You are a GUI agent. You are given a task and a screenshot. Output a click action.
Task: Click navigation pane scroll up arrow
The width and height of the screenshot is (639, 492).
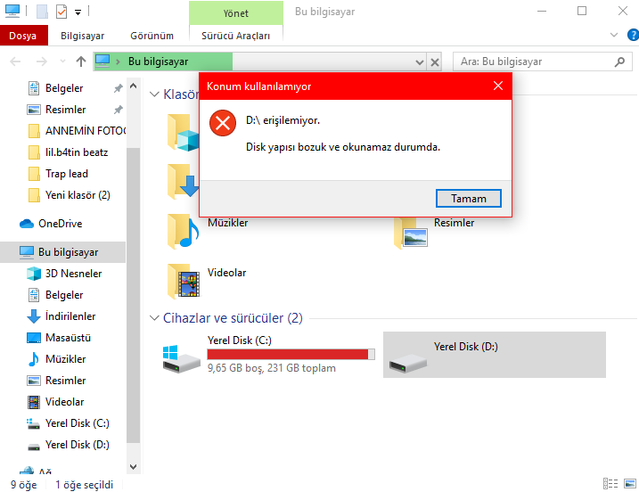click(x=134, y=86)
